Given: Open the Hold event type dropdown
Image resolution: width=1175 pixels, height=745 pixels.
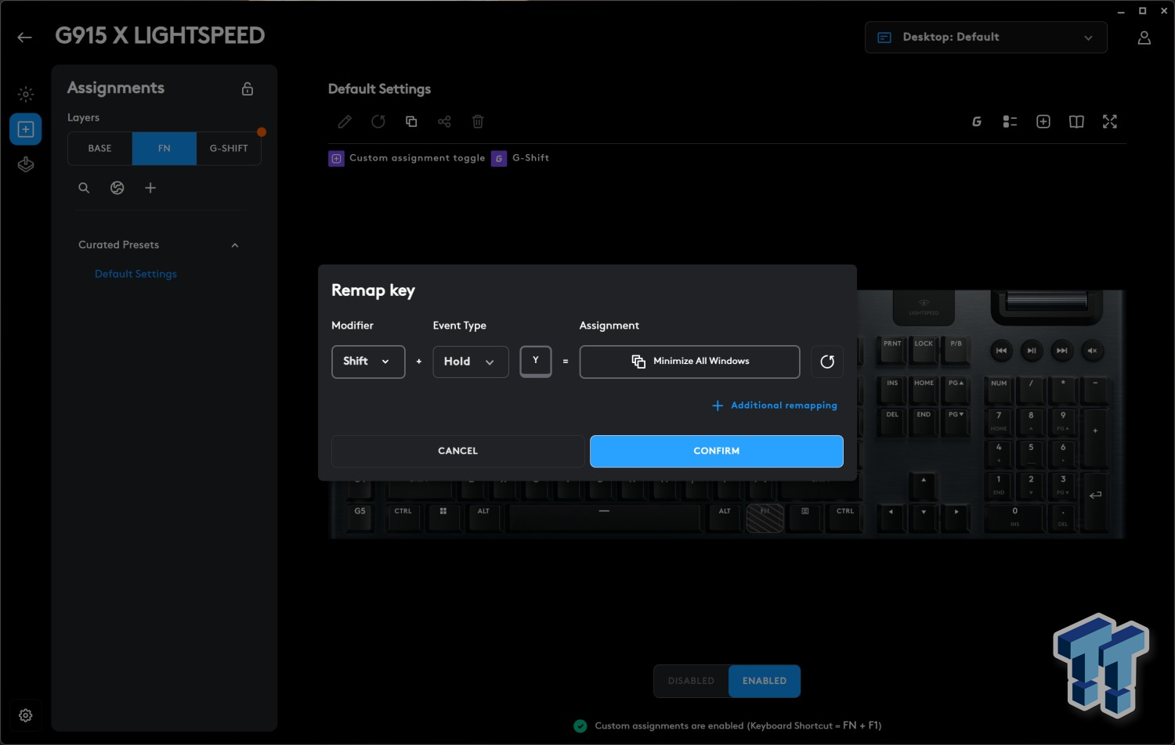Looking at the screenshot, I should 470,362.
